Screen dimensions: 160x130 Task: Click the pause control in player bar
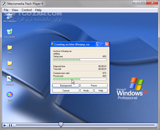(x=10, y=125)
